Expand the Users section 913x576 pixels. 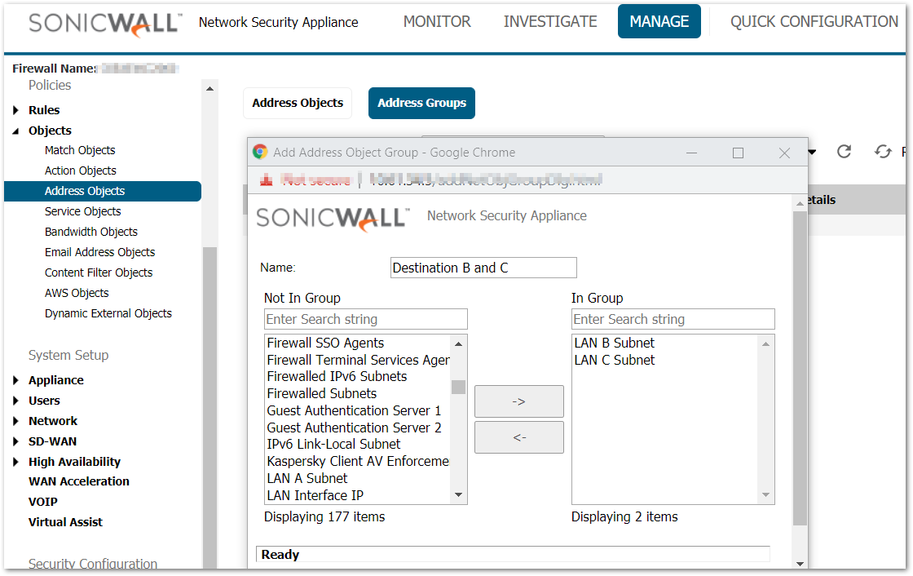pyautogui.click(x=15, y=401)
